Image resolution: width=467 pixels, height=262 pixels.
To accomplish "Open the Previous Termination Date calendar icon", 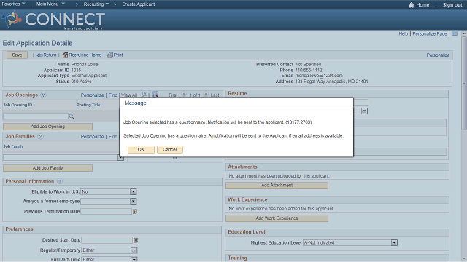I will tap(135, 212).
